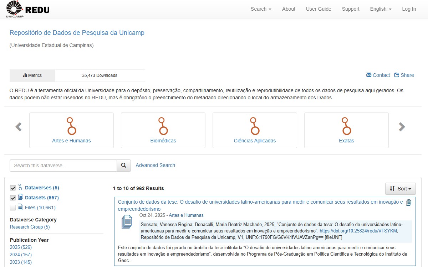Open the English language dropdown

pyautogui.click(x=380, y=9)
